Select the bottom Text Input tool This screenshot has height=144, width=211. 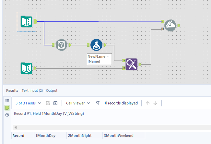pos(26,68)
